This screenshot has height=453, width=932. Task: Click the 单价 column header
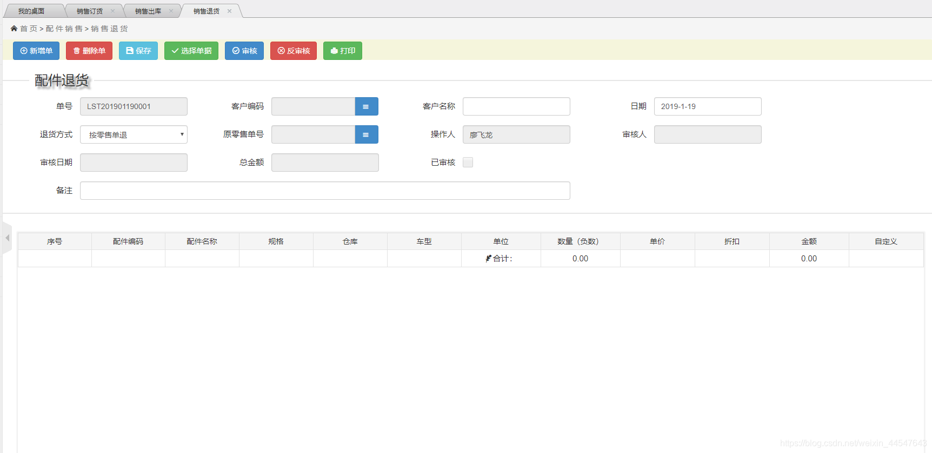(657, 241)
